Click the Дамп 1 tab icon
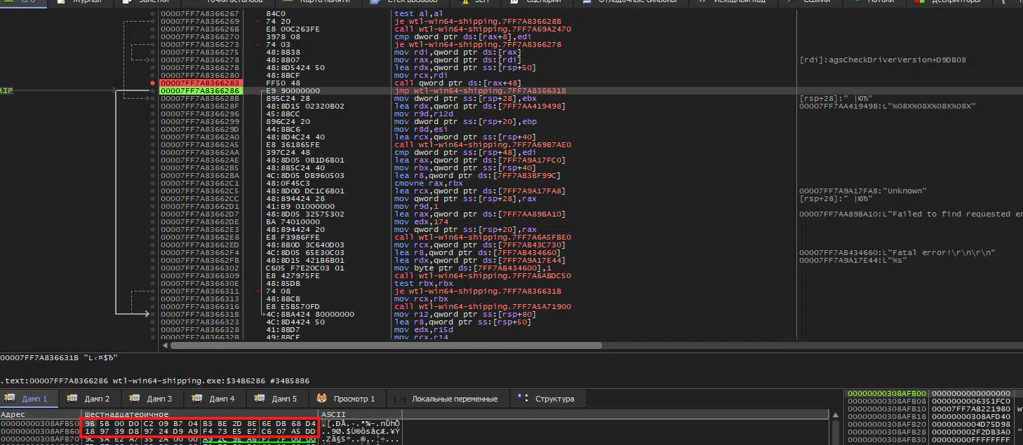The width and height of the screenshot is (1023, 445). (10, 399)
